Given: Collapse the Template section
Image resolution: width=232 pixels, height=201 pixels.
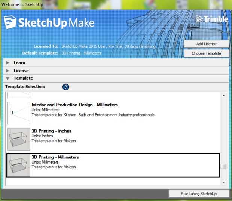Looking at the screenshot, I should tap(8, 78).
